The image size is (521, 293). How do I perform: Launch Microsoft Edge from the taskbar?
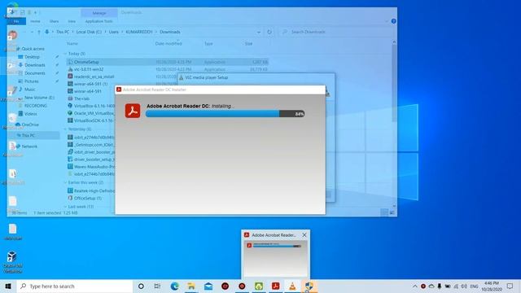click(x=174, y=286)
